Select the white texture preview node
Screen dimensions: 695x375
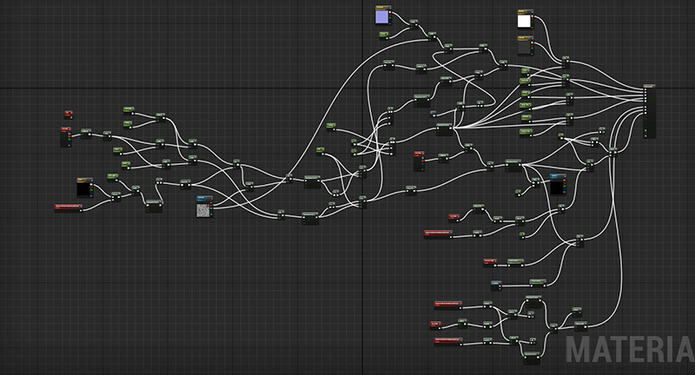[526, 19]
